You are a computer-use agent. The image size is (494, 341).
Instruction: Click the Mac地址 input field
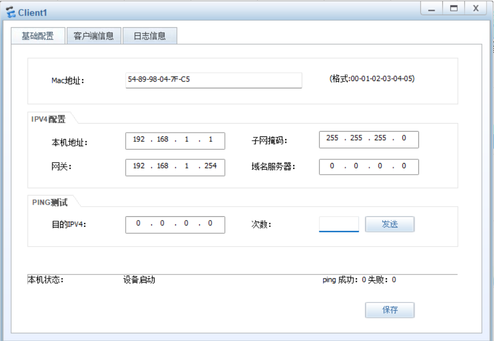(214, 80)
